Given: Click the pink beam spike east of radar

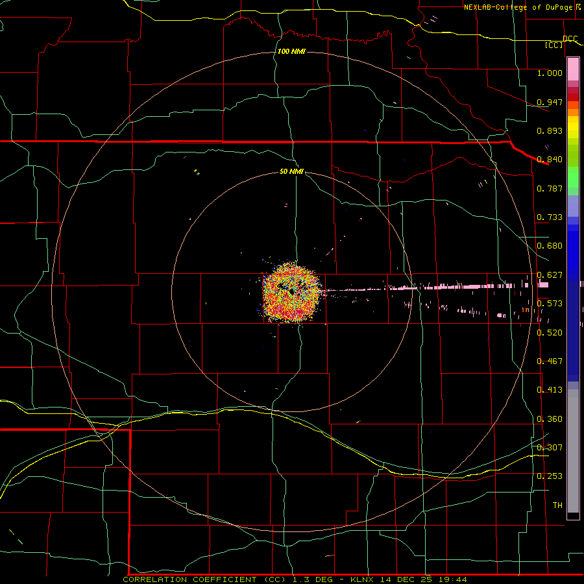Looking at the screenshot, I should point(436,287).
